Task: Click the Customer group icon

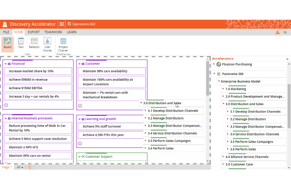Action: [83, 64]
